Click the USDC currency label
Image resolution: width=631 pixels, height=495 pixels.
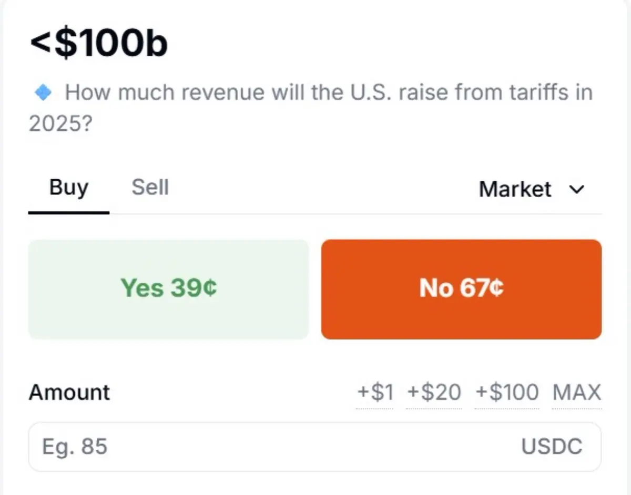click(x=552, y=447)
